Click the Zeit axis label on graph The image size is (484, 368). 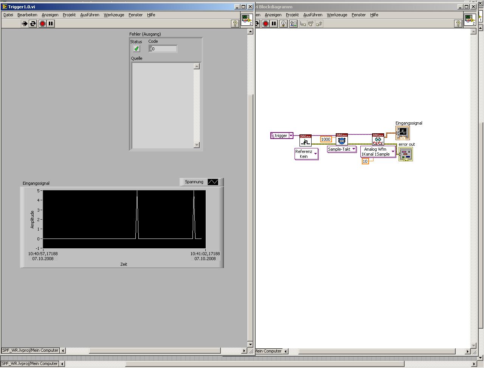(124, 264)
